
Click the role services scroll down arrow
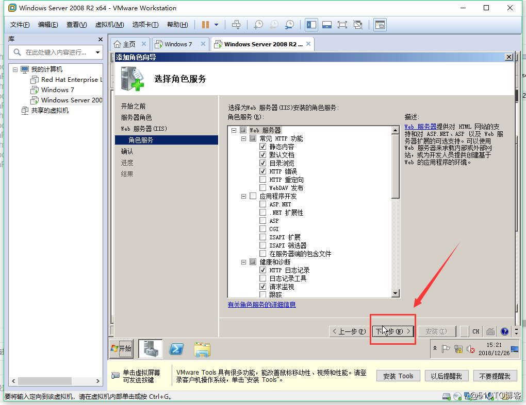(x=396, y=293)
